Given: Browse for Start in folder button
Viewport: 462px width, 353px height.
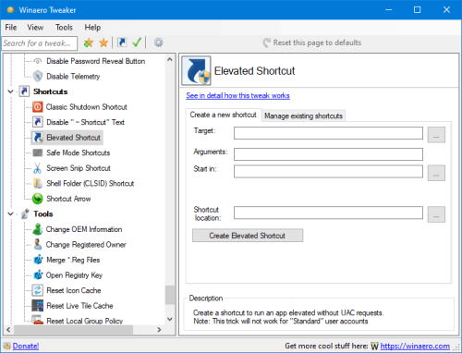Looking at the screenshot, I should pyautogui.click(x=436, y=173).
